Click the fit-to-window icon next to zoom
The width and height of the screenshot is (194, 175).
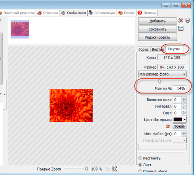point(114,169)
